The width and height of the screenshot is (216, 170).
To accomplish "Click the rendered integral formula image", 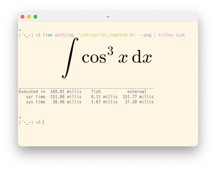I will [x=107, y=58].
